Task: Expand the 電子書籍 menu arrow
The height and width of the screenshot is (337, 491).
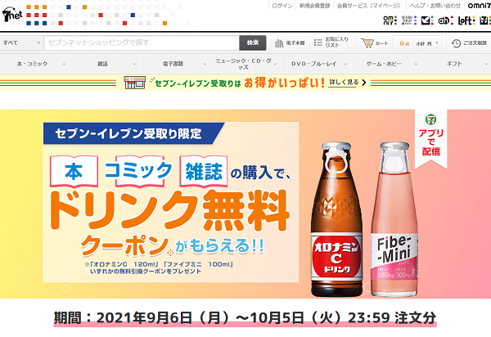Action: 205,64
